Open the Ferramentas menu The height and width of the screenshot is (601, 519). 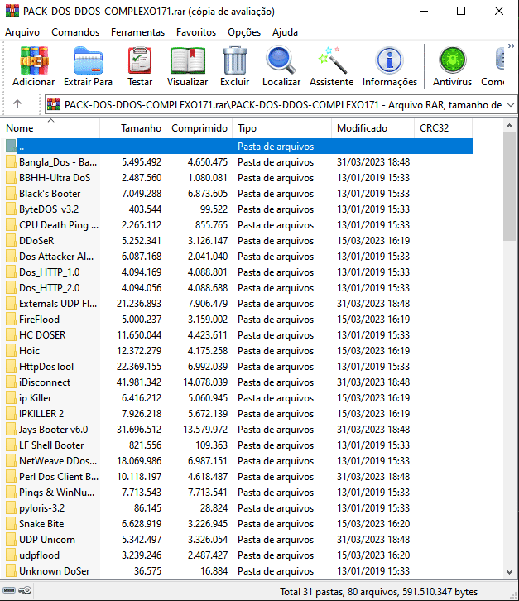coord(137,32)
